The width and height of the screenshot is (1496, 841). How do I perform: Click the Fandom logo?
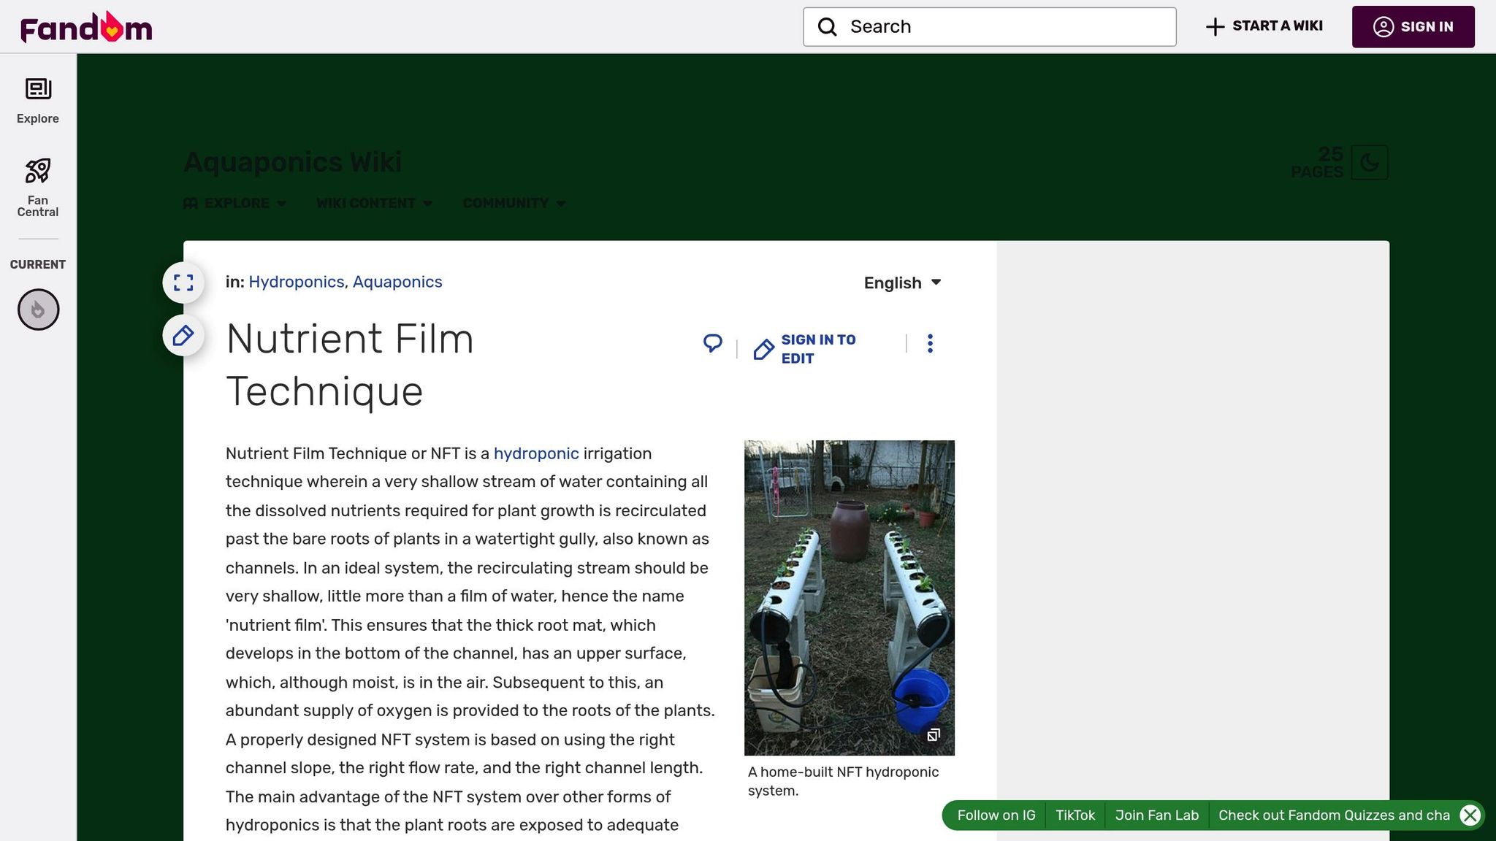(86, 27)
